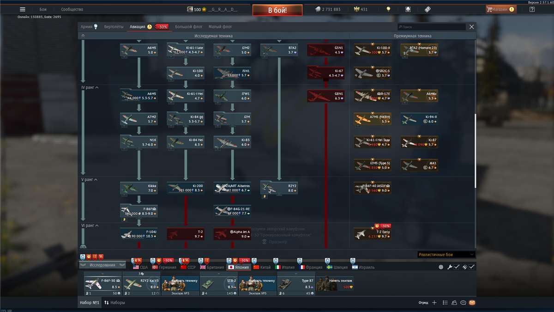
Task: Open the hexagon gear settings icon above crews
Action: point(441,267)
